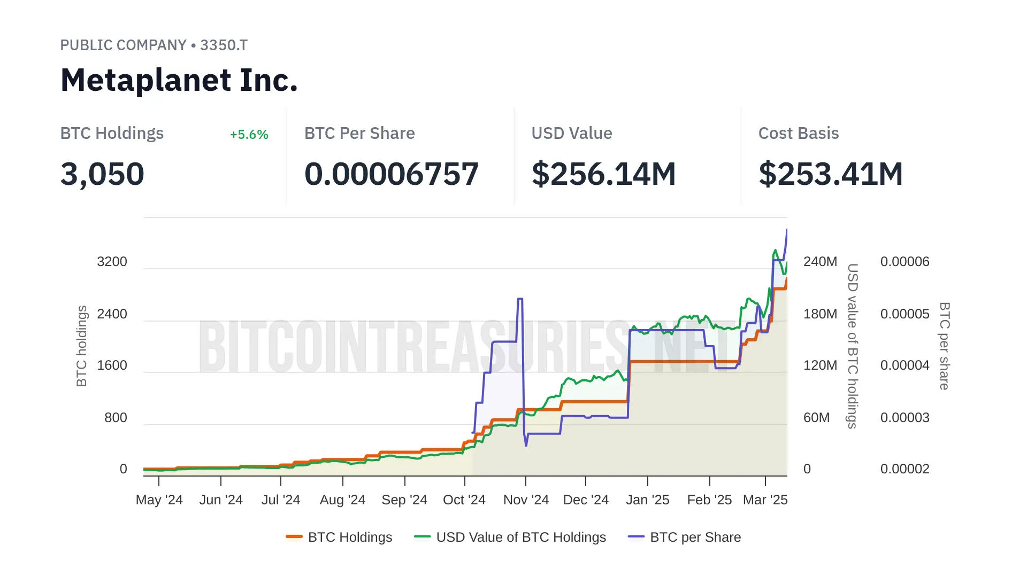Click the Metaplanet Inc. title
Image resolution: width=1027 pixels, height=577 pixels.
179,80
